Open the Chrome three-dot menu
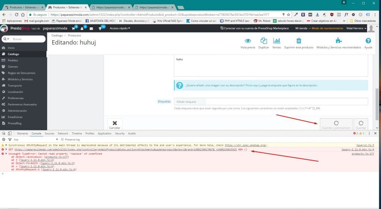Screen dimensions: 381x209 pos(376,15)
